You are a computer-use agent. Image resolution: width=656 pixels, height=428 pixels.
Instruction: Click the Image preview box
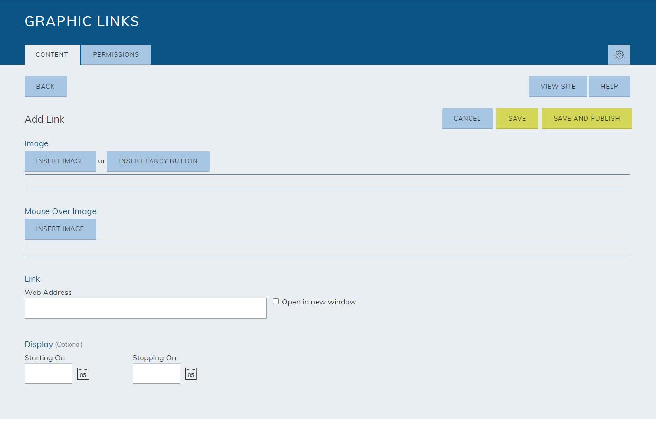pyautogui.click(x=328, y=182)
